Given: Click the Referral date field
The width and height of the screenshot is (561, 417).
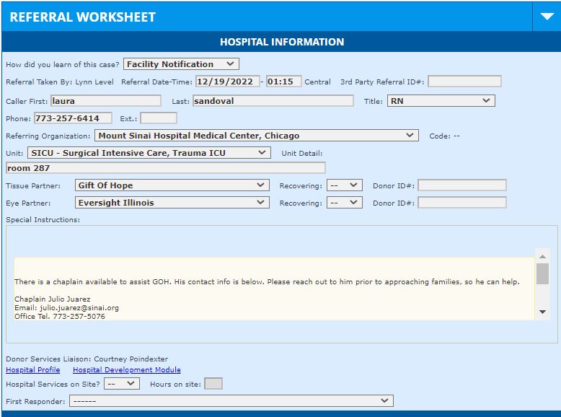Looking at the screenshot, I should [226, 82].
